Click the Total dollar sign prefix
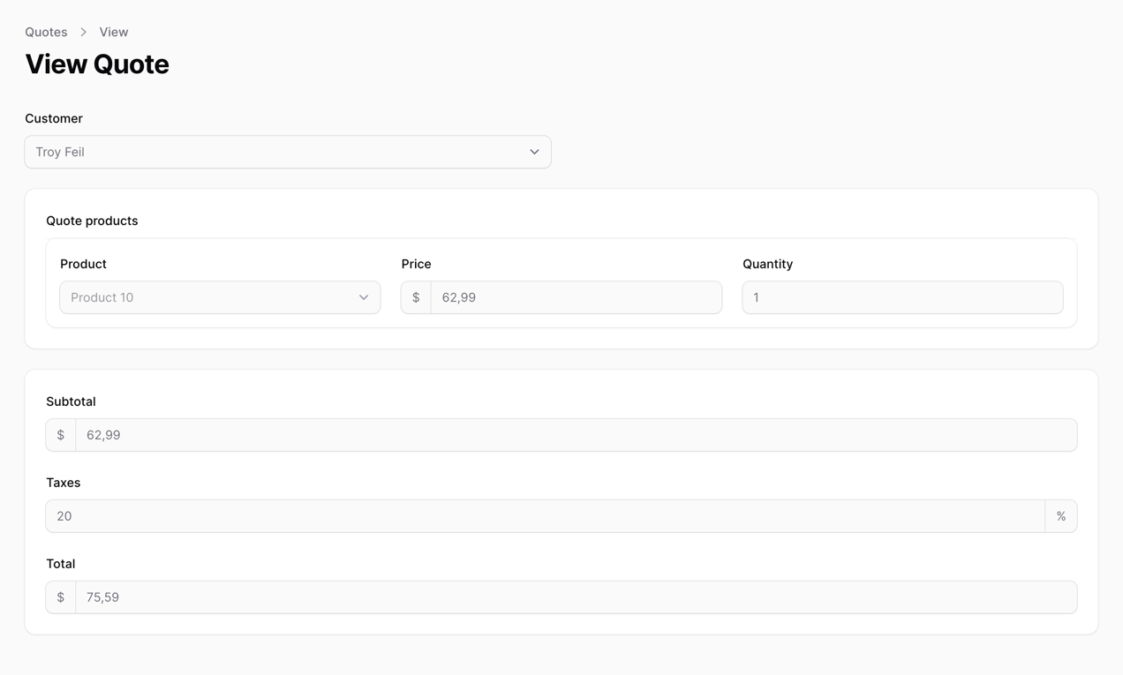This screenshot has width=1123, height=675. point(61,597)
